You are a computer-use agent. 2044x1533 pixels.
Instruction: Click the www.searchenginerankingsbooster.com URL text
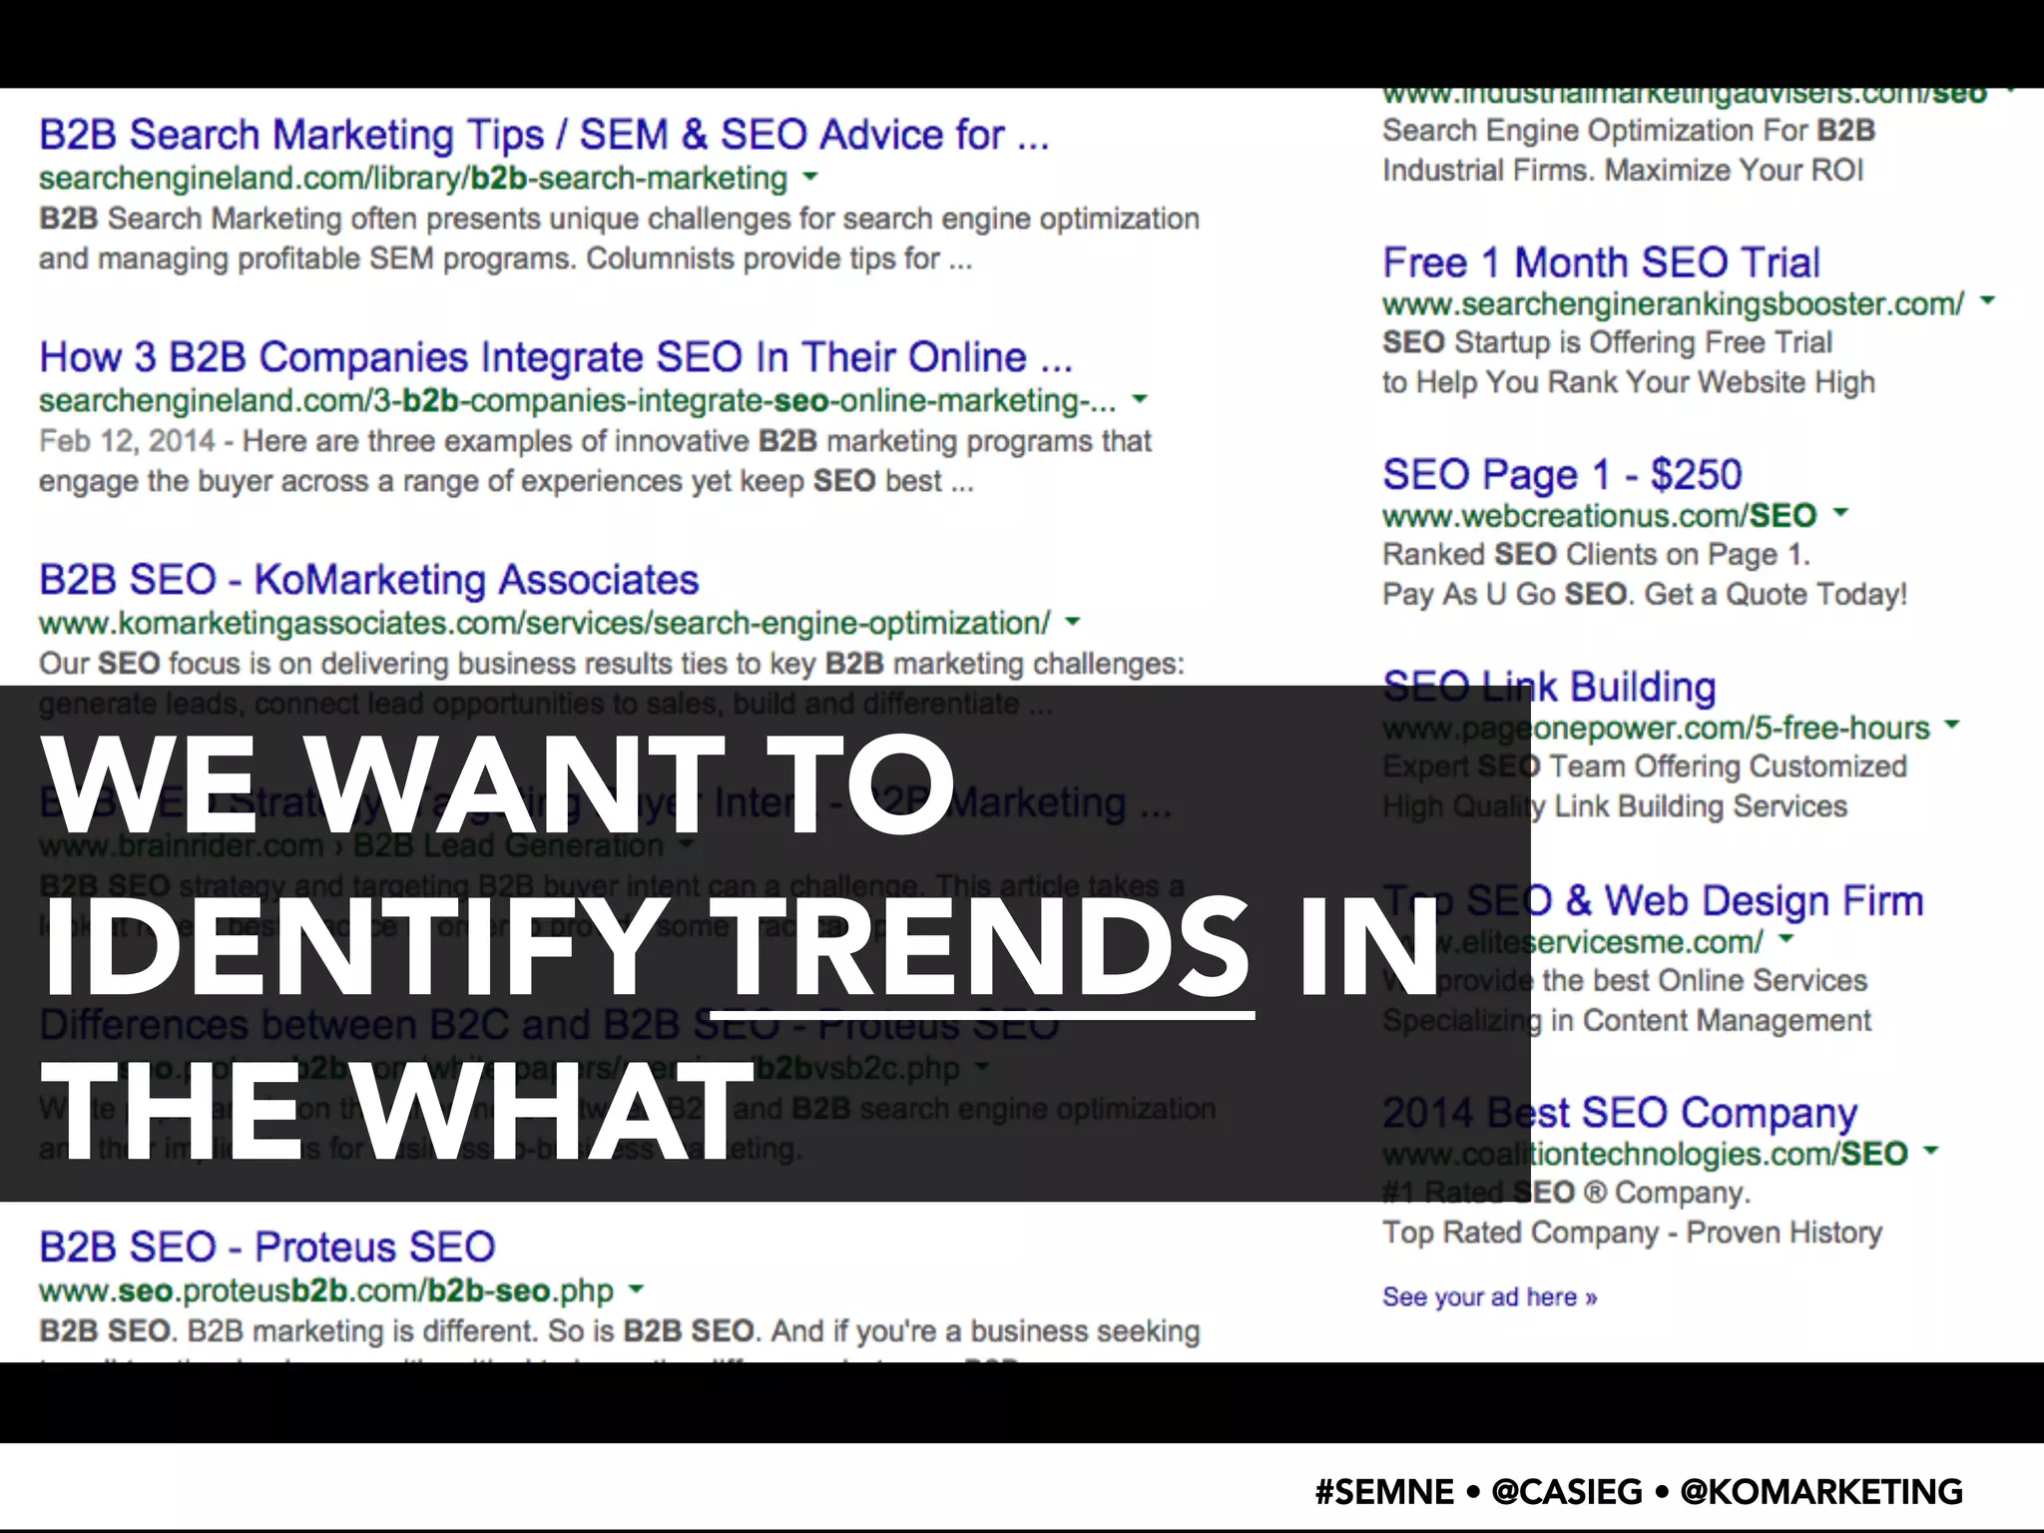(1674, 303)
